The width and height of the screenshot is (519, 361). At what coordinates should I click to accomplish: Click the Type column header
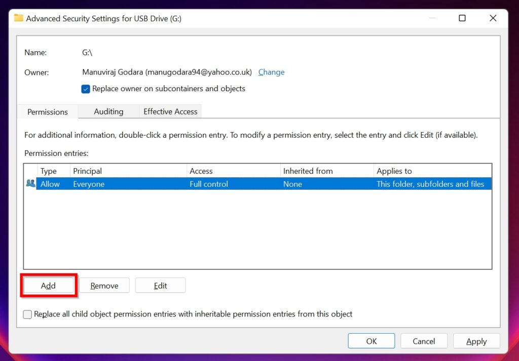[x=49, y=171]
